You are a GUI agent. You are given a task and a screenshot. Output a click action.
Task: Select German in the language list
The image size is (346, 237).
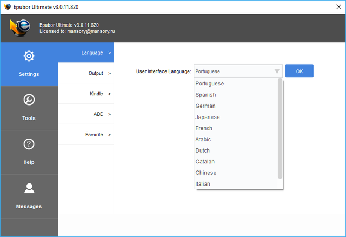coord(205,106)
